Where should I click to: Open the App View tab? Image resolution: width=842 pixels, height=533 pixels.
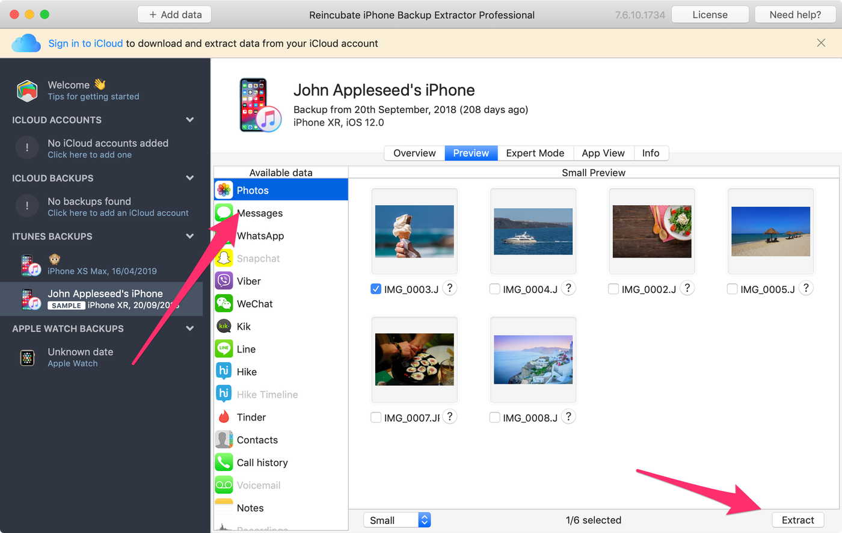(603, 153)
